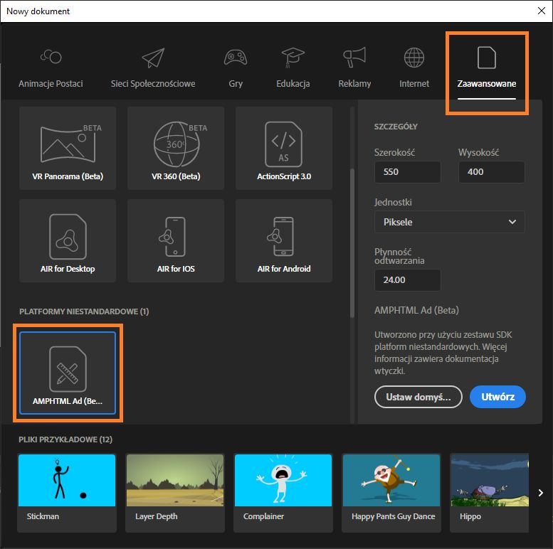Switch to the Gry category

click(236, 69)
